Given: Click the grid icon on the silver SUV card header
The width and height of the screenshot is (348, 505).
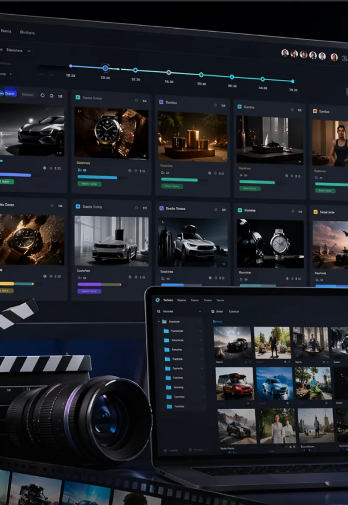Looking at the screenshot, I should coord(224,210).
